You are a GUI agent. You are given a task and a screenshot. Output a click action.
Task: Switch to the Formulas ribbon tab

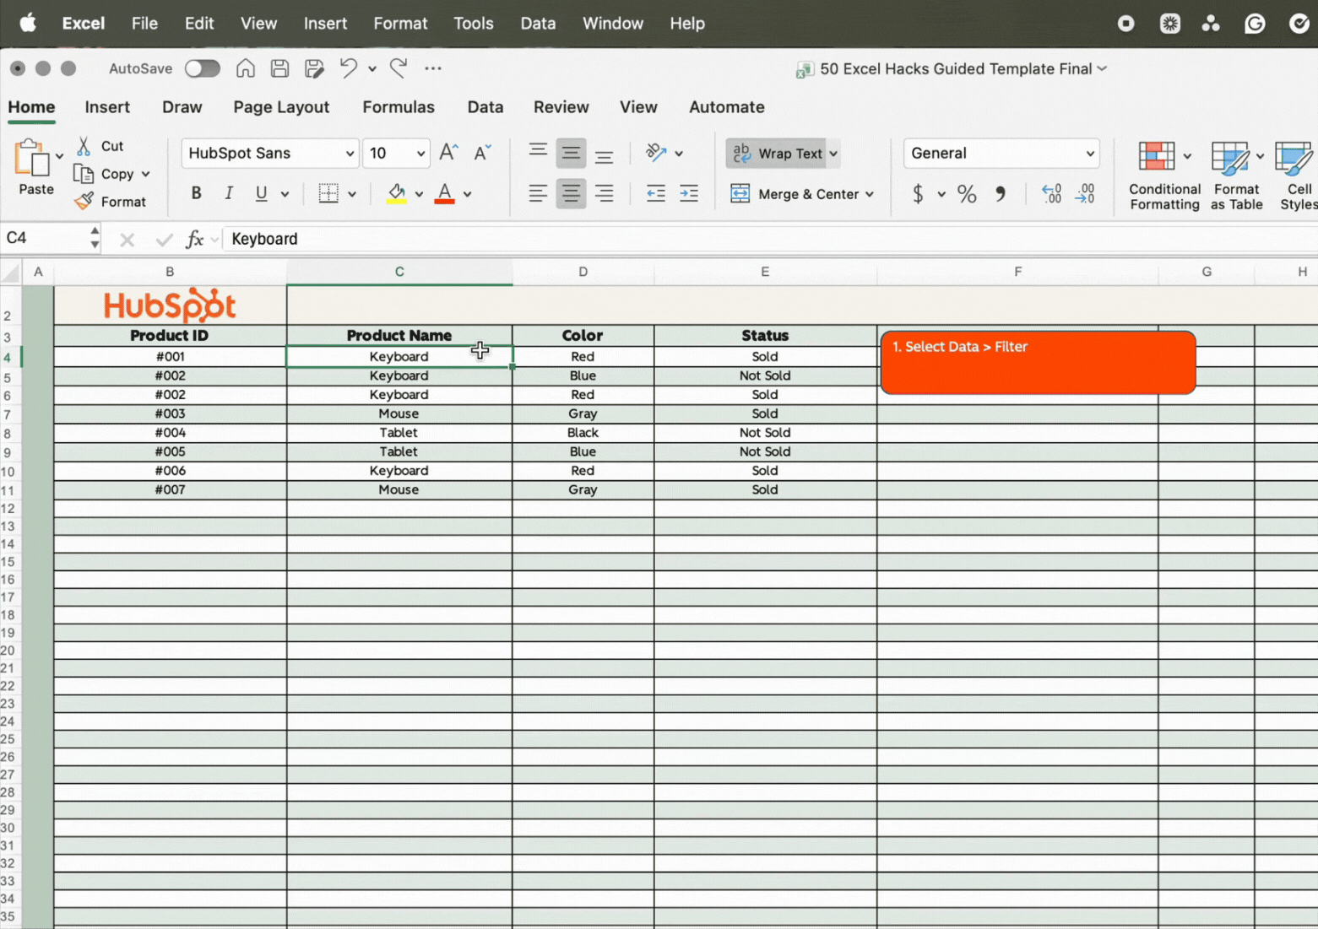pyautogui.click(x=399, y=107)
